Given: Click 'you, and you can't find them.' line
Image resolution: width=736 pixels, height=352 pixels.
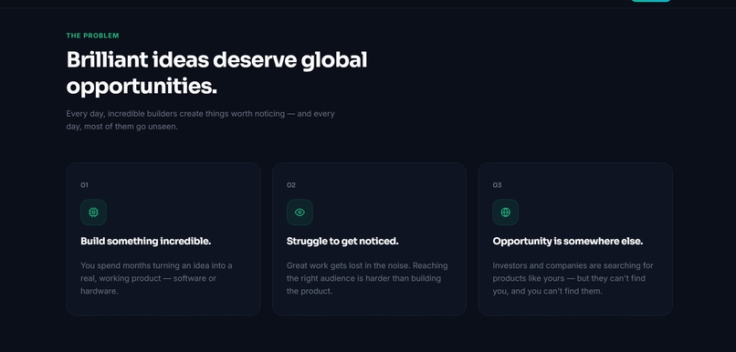Looking at the screenshot, I should [x=547, y=291].
